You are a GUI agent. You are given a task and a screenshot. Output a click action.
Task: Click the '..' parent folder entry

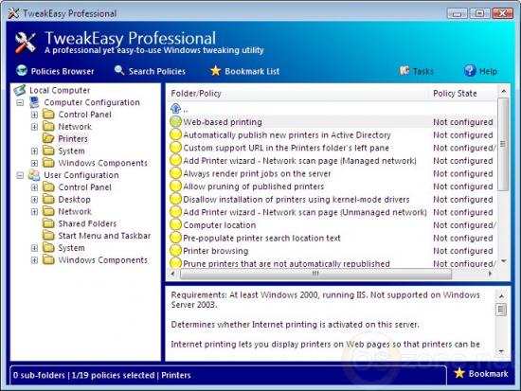tap(186, 109)
